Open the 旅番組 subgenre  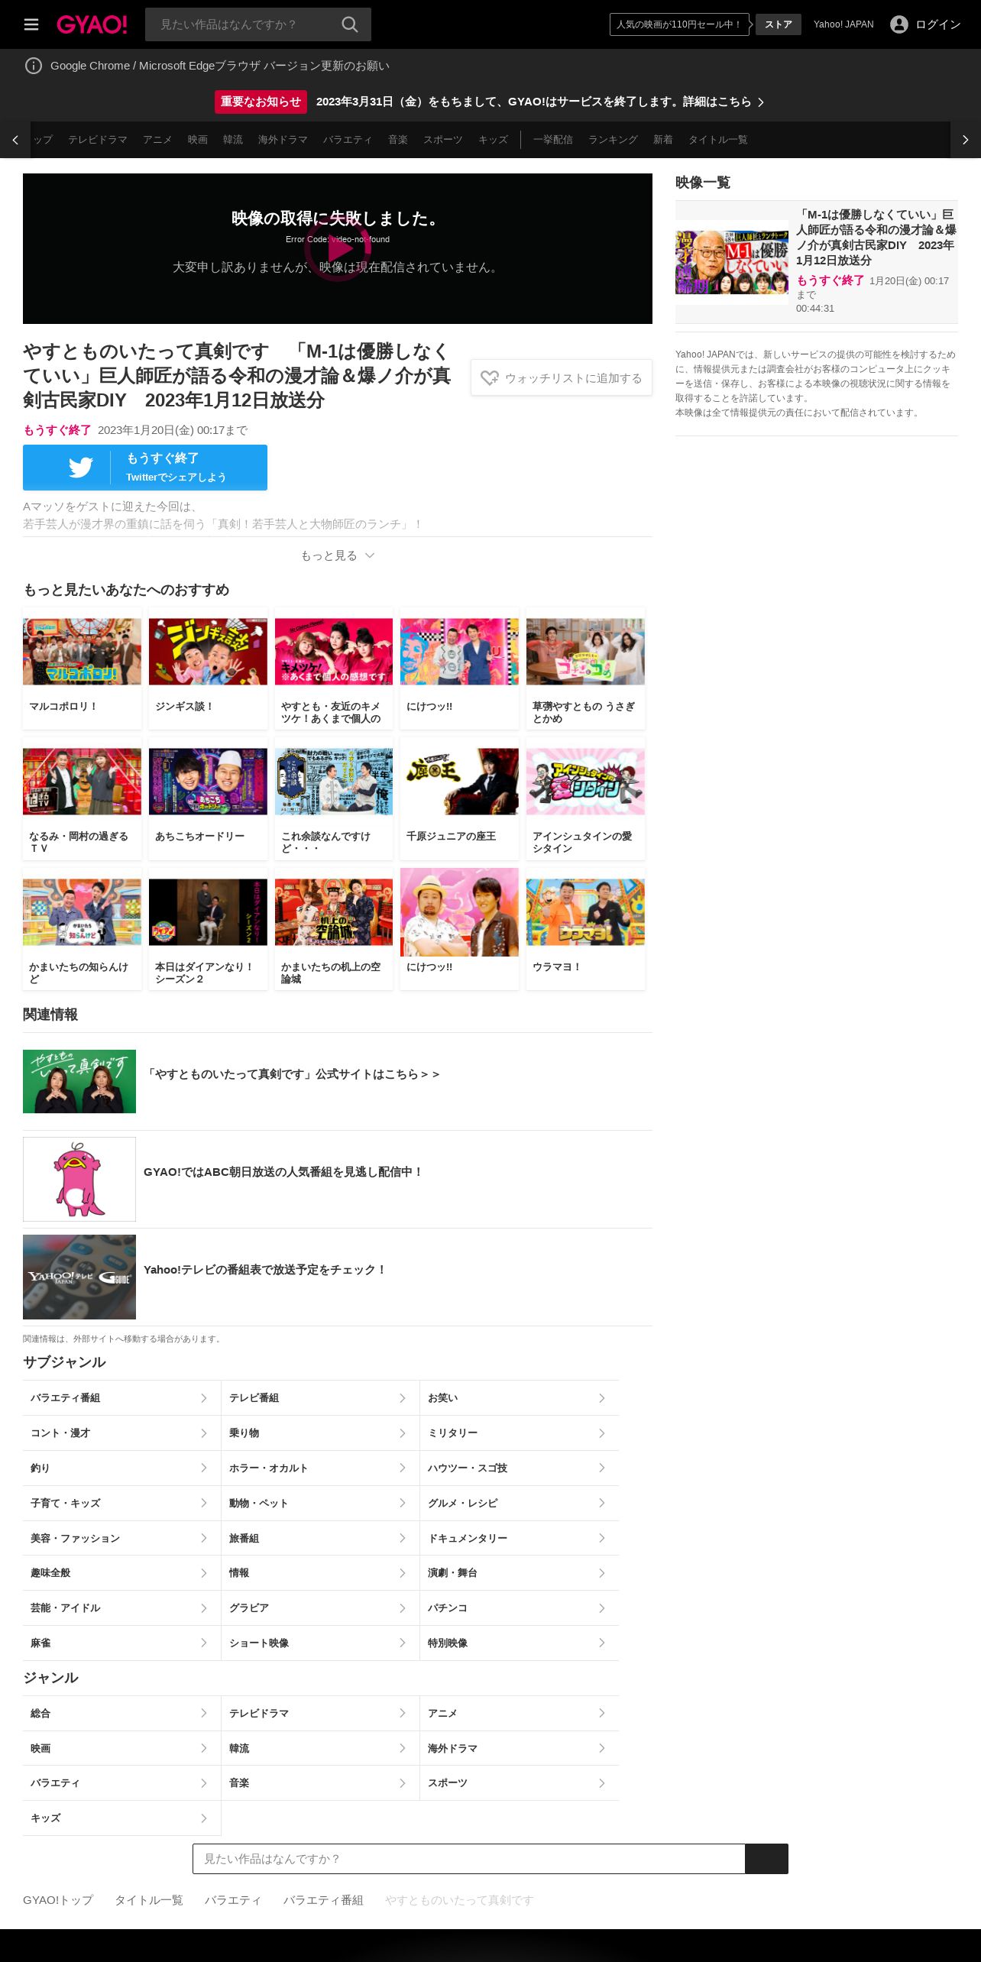click(x=320, y=1538)
